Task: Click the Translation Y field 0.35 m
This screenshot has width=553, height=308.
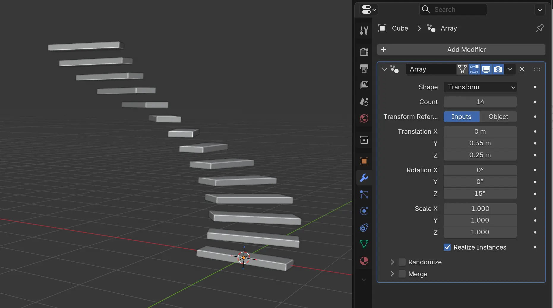Action: tap(480, 143)
